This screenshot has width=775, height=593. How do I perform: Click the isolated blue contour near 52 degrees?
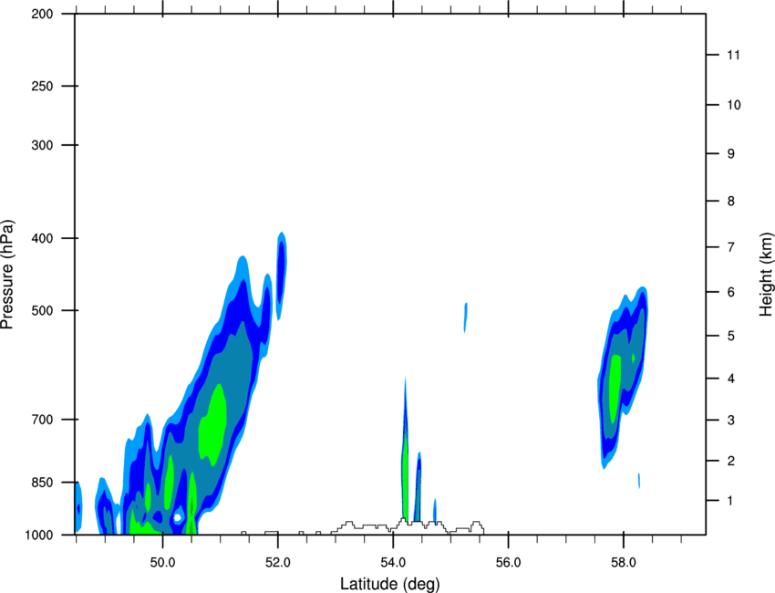(281, 275)
